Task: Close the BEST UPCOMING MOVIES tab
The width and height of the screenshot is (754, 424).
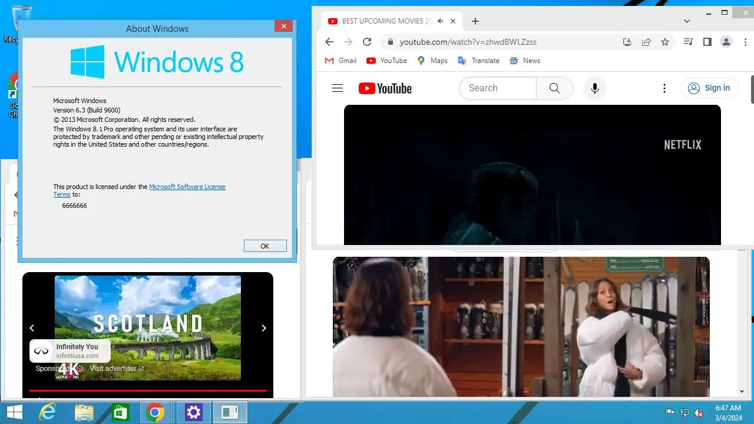Action: 453,21
